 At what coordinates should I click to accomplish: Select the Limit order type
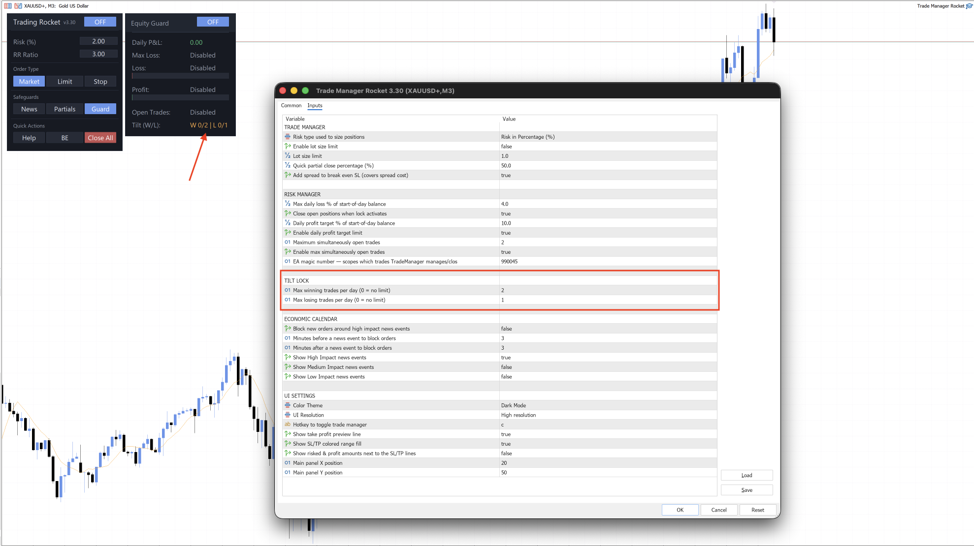pos(65,82)
